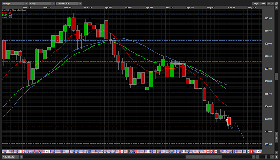This screenshot has height=160, width=280.
Task: Click the horizontal zoom slider handle
Action: (266, 157)
